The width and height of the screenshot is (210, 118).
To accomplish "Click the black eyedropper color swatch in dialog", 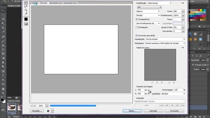I will (x=26, y=19).
